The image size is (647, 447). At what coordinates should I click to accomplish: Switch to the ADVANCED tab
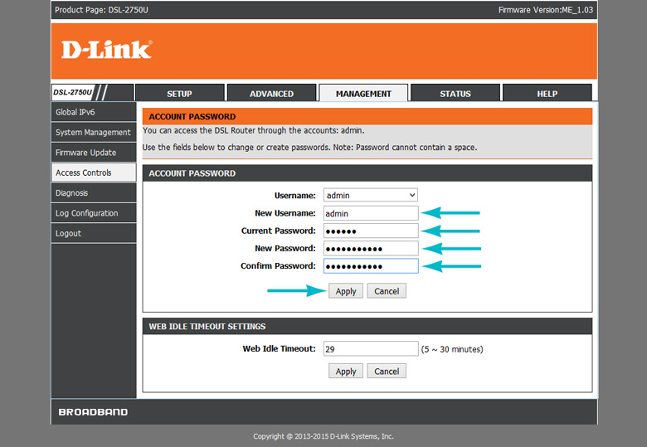[271, 93]
